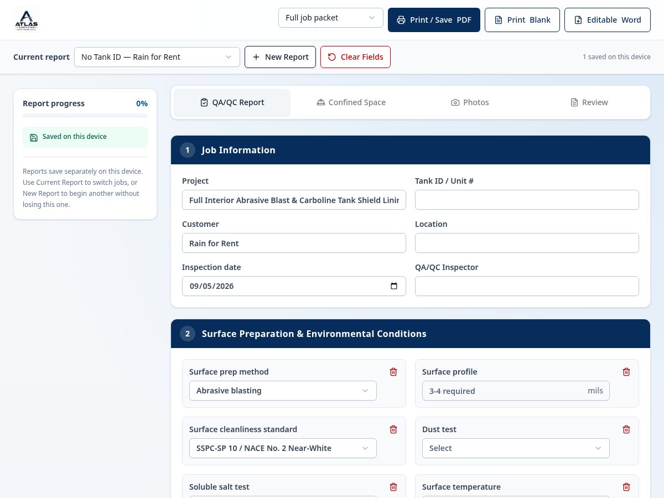Click the Print / Save PDF button

tap(434, 20)
